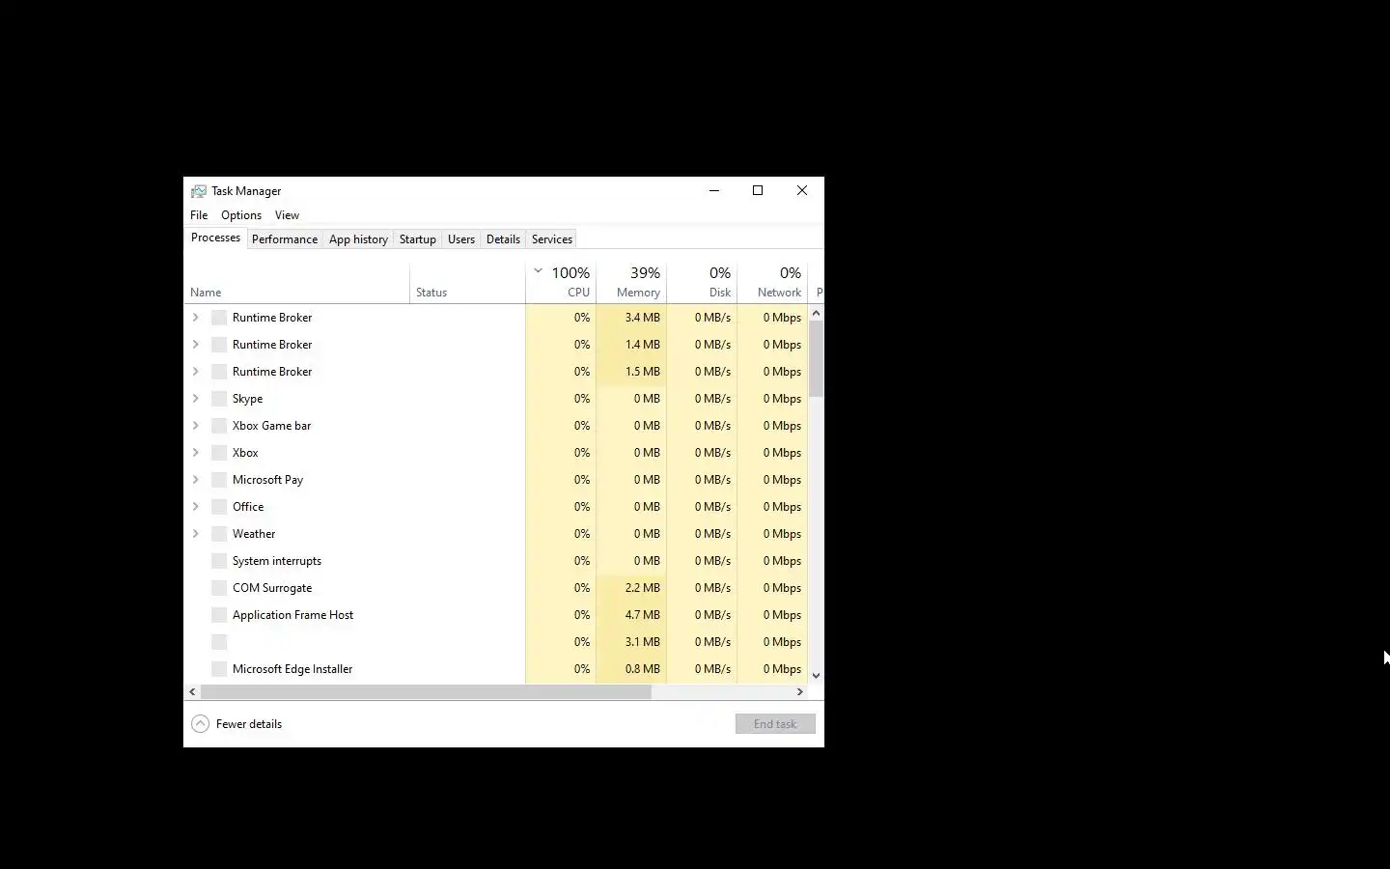The image size is (1390, 869).
Task: Expand the Office process group
Action: point(196,507)
